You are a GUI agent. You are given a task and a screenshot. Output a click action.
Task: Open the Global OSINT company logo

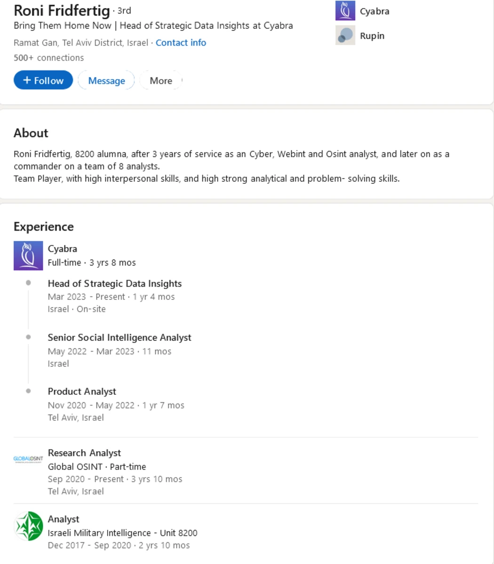pos(28,459)
